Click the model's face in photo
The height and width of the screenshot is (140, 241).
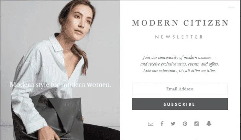pyautogui.click(x=81, y=22)
